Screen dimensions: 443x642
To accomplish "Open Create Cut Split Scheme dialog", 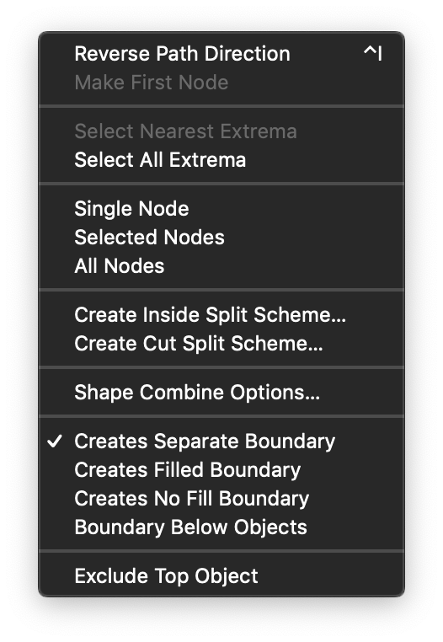I will (221, 343).
